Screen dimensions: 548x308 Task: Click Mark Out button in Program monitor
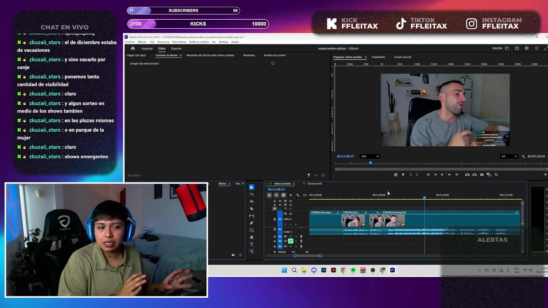pyautogui.click(x=417, y=175)
